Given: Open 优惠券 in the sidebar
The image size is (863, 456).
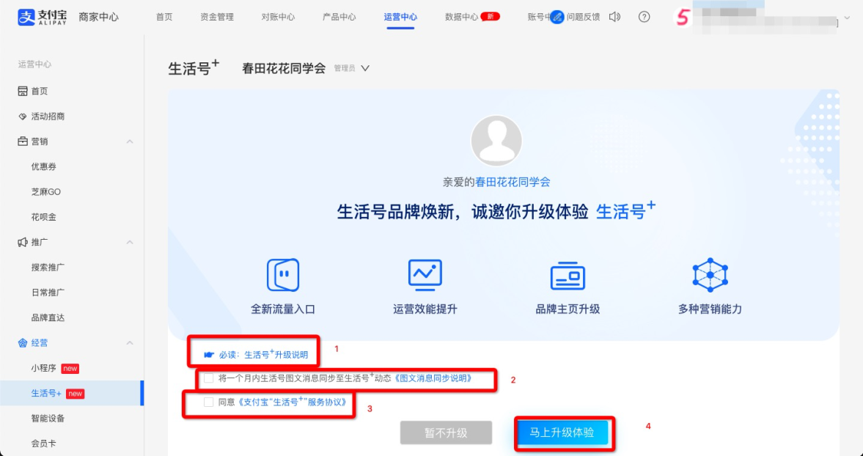Looking at the screenshot, I should pyautogui.click(x=44, y=167).
